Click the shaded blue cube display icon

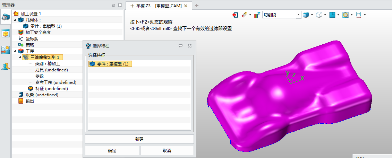306,15
